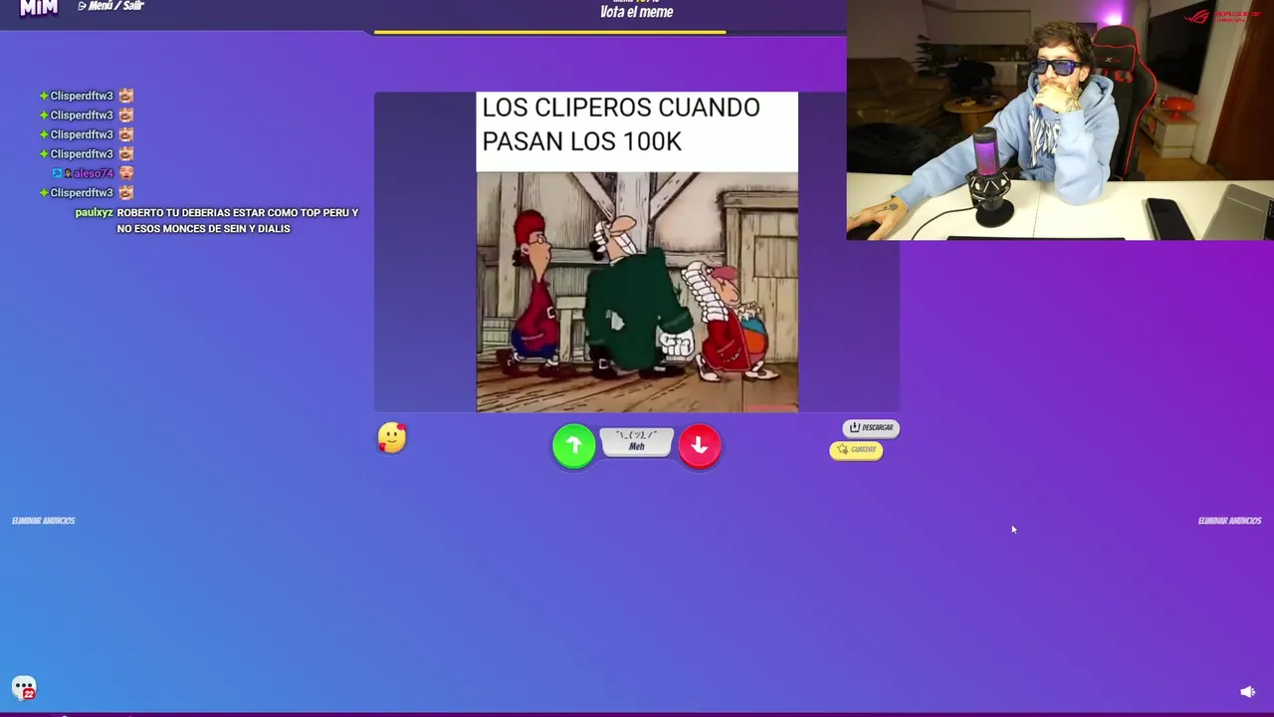Click the Descargar button
This screenshot has width=1274, height=717.
coord(871,427)
